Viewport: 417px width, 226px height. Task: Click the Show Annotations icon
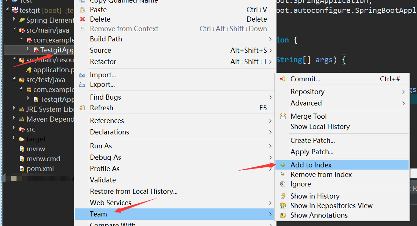pyautogui.click(x=283, y=215)
